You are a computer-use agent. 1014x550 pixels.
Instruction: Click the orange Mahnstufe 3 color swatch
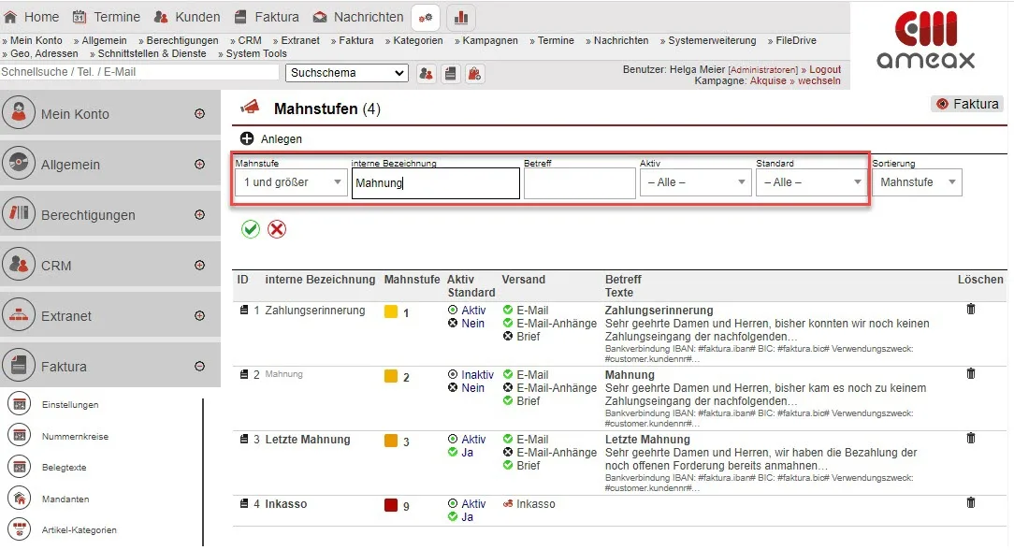pos(391,441)
